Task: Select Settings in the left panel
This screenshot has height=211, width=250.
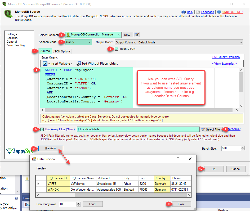Action: click(x=12, y=34)
